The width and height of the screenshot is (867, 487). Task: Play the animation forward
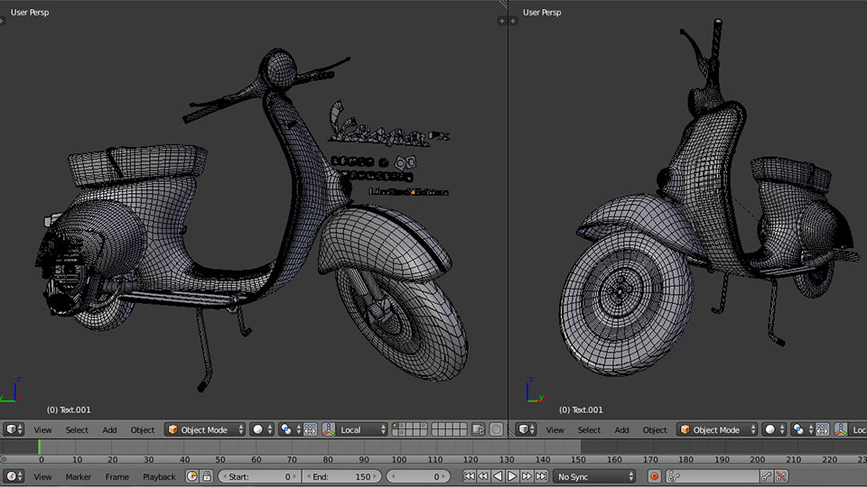pyautogui.click(x=512, y=476)
